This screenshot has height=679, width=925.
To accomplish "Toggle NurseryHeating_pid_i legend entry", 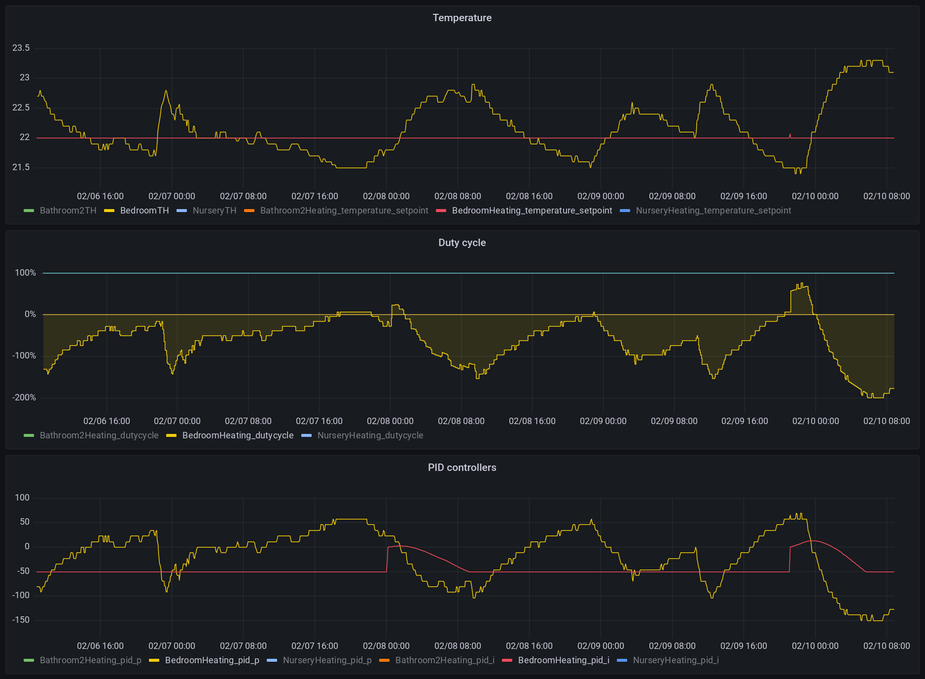I will (x=676, y=660).
